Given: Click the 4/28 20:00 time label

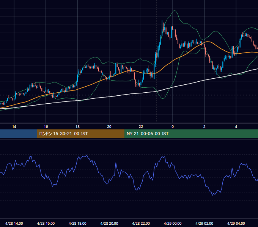Looking at the screenshot, I should pyautogui.click(x=109, y=223).
